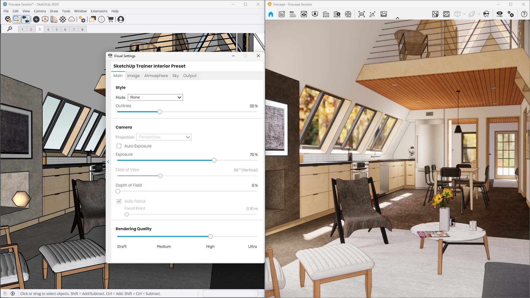Open the Enscape material editor
The height and width of the screenshot is (298, 530).
point(54,19)
